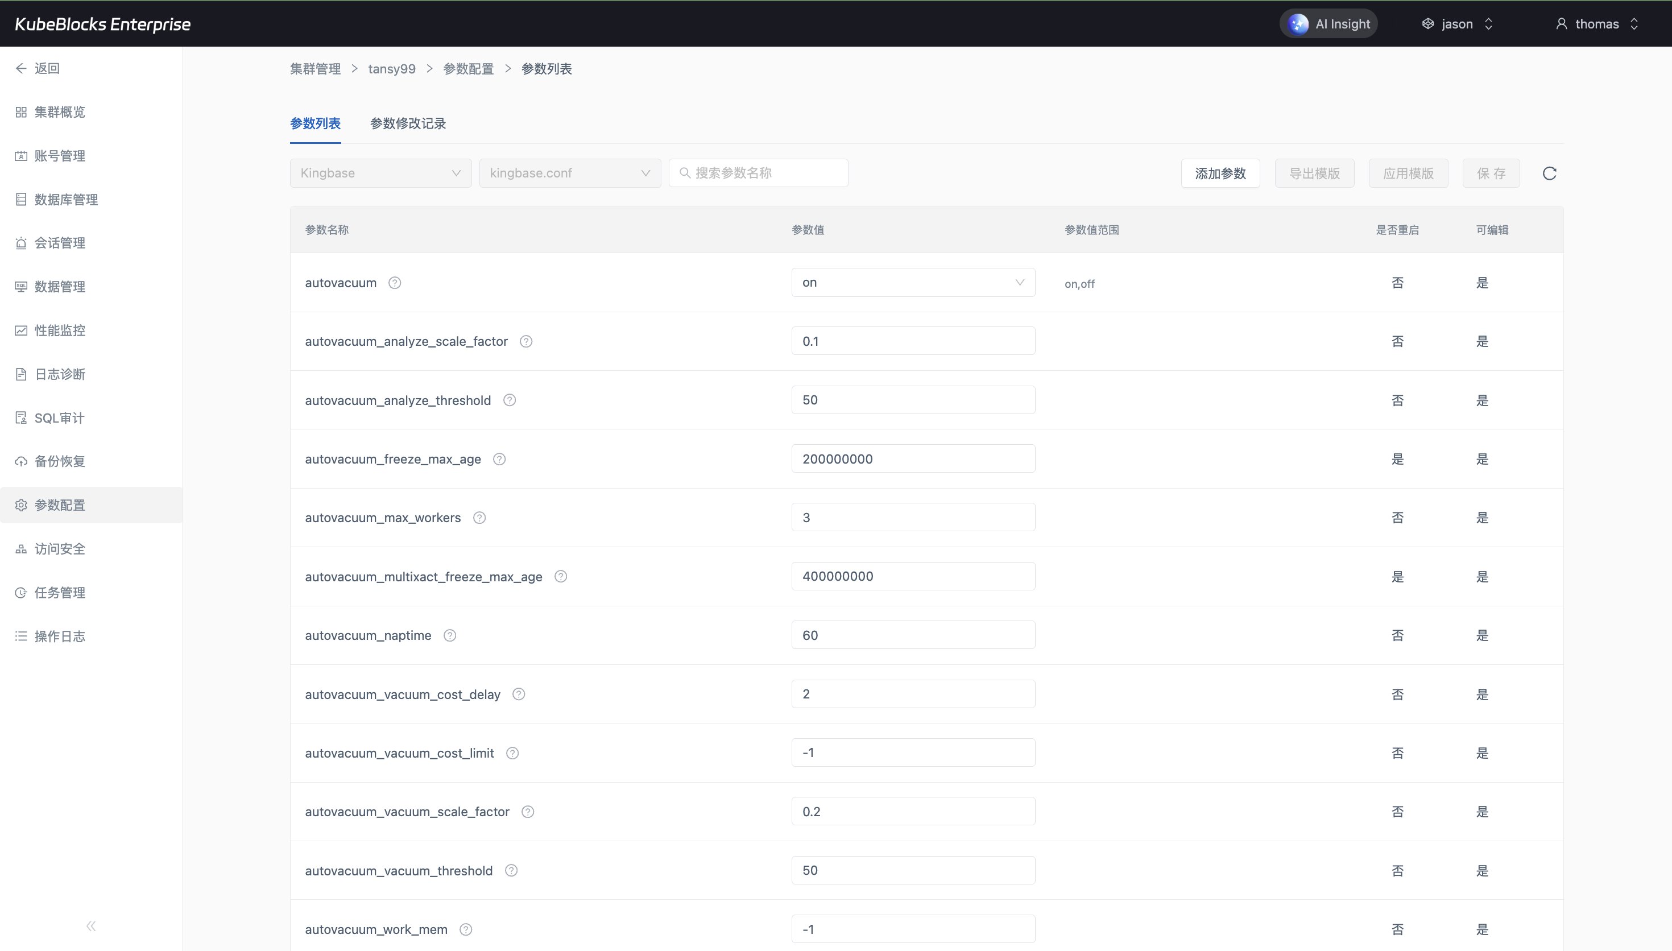Open SQL审计 in the sidebar
The image size is (1672, 951).
59,418
